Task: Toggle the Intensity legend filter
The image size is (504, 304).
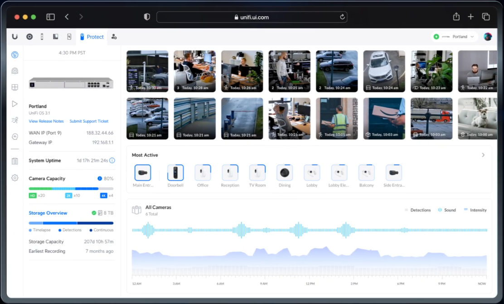Action: pos(475,210)
